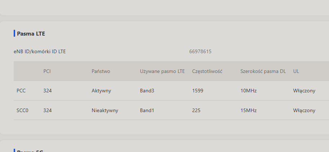Click the 15MHz bandwidth cell
The height and width of the screenshot is (152, 329).
[248, 110]
